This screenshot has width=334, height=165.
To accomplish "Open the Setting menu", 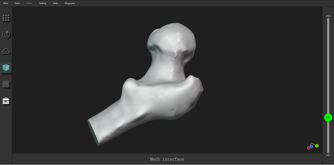I will coord(43,3).
